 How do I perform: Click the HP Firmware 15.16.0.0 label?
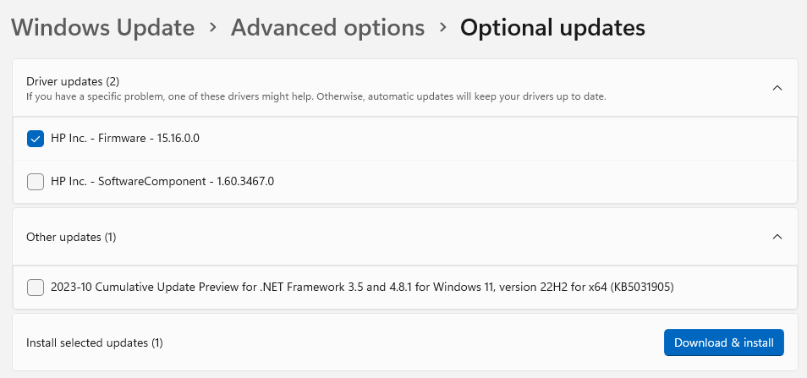124,139
